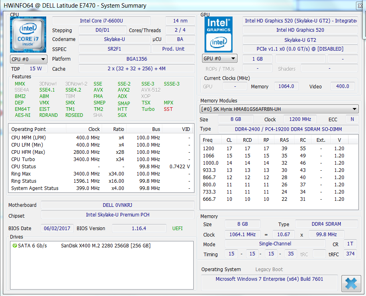
Task: Click the Intel Graphics logo
Action: coord(218,34)
